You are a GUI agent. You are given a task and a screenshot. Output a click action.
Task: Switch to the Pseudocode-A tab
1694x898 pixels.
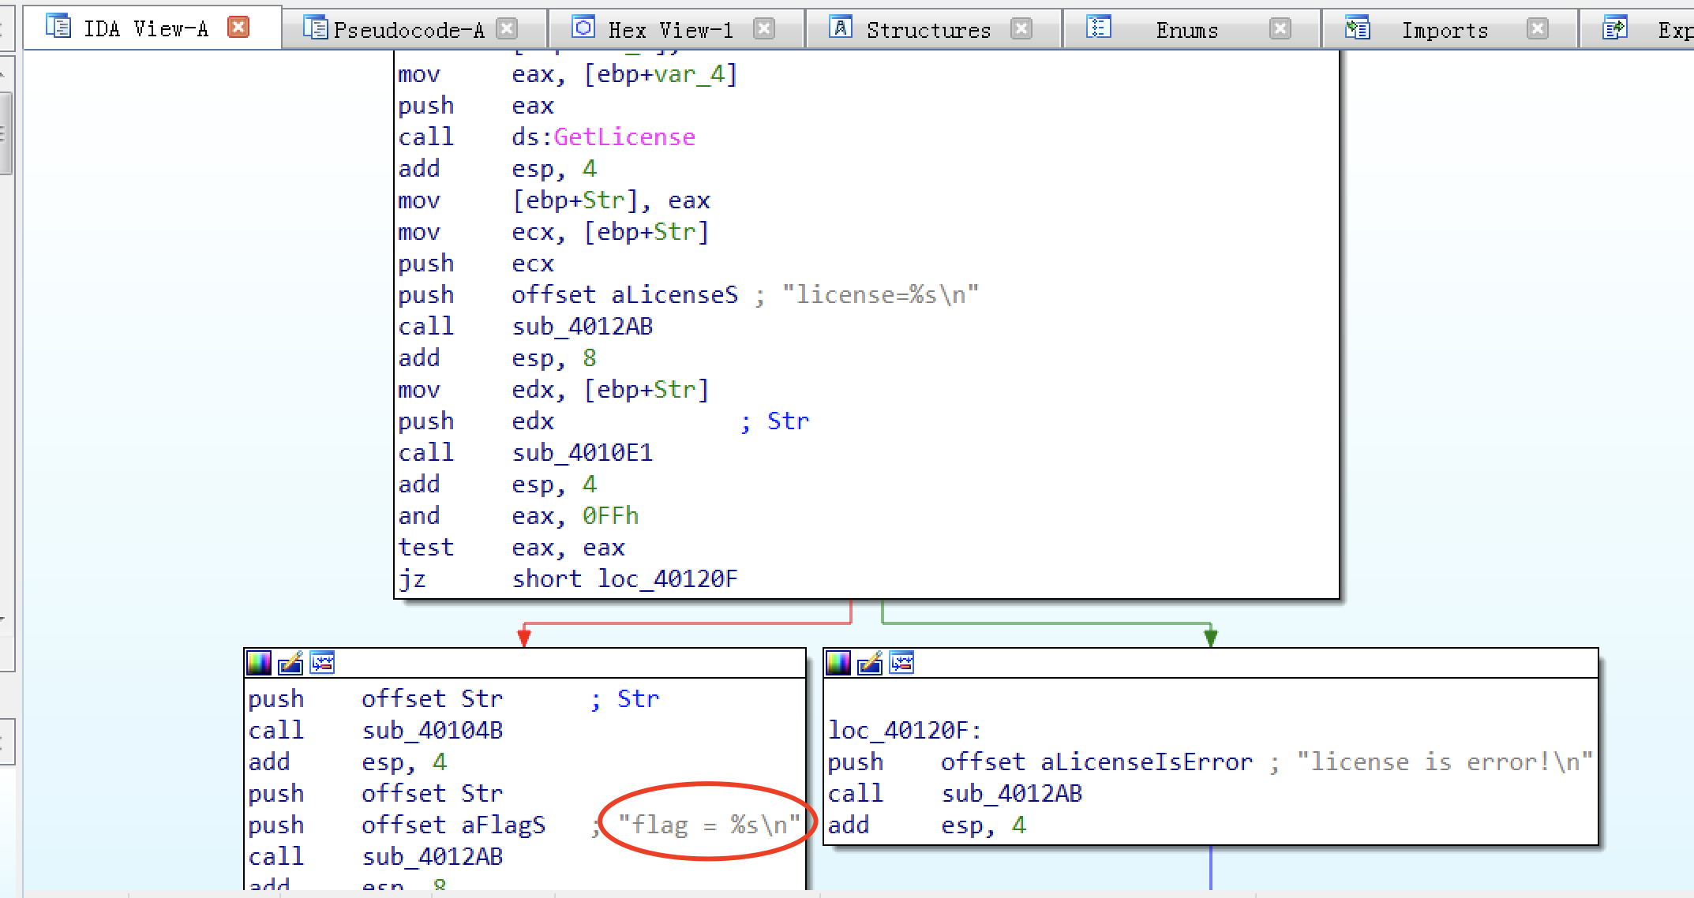tap(408, 30)
